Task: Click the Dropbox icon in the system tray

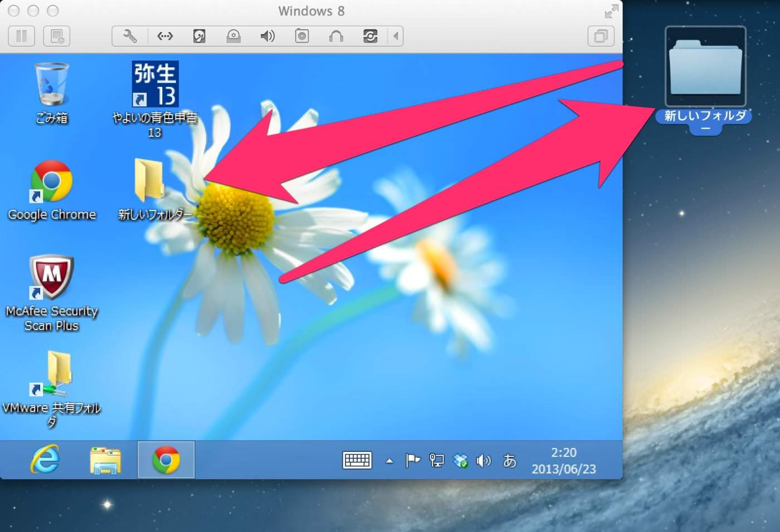Action: (460, 461)
